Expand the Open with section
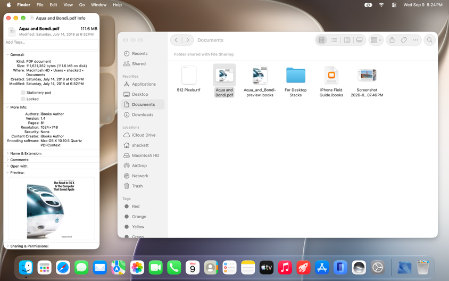 click(7, 166)
